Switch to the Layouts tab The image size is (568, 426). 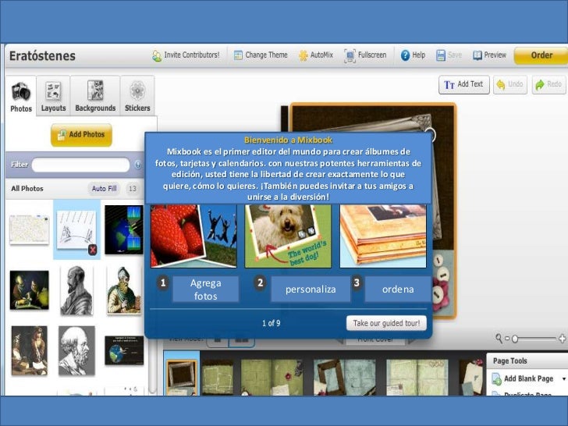(53, 97)
